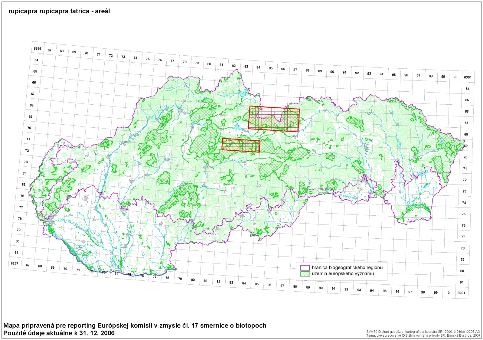Viewport: 483px width, 340px height.
Task: Click the smaller red gridded range rectangle
Action: click(x=241, y=145)
